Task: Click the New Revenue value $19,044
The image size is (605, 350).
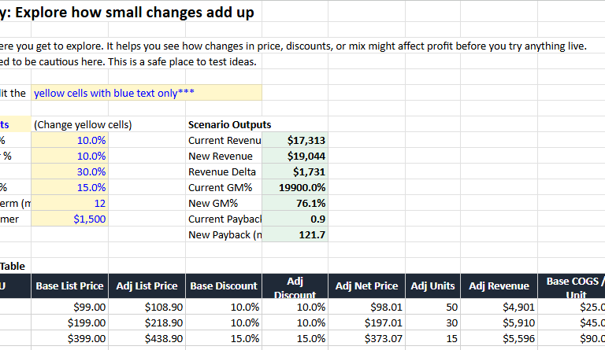Action: pos(295,156)
